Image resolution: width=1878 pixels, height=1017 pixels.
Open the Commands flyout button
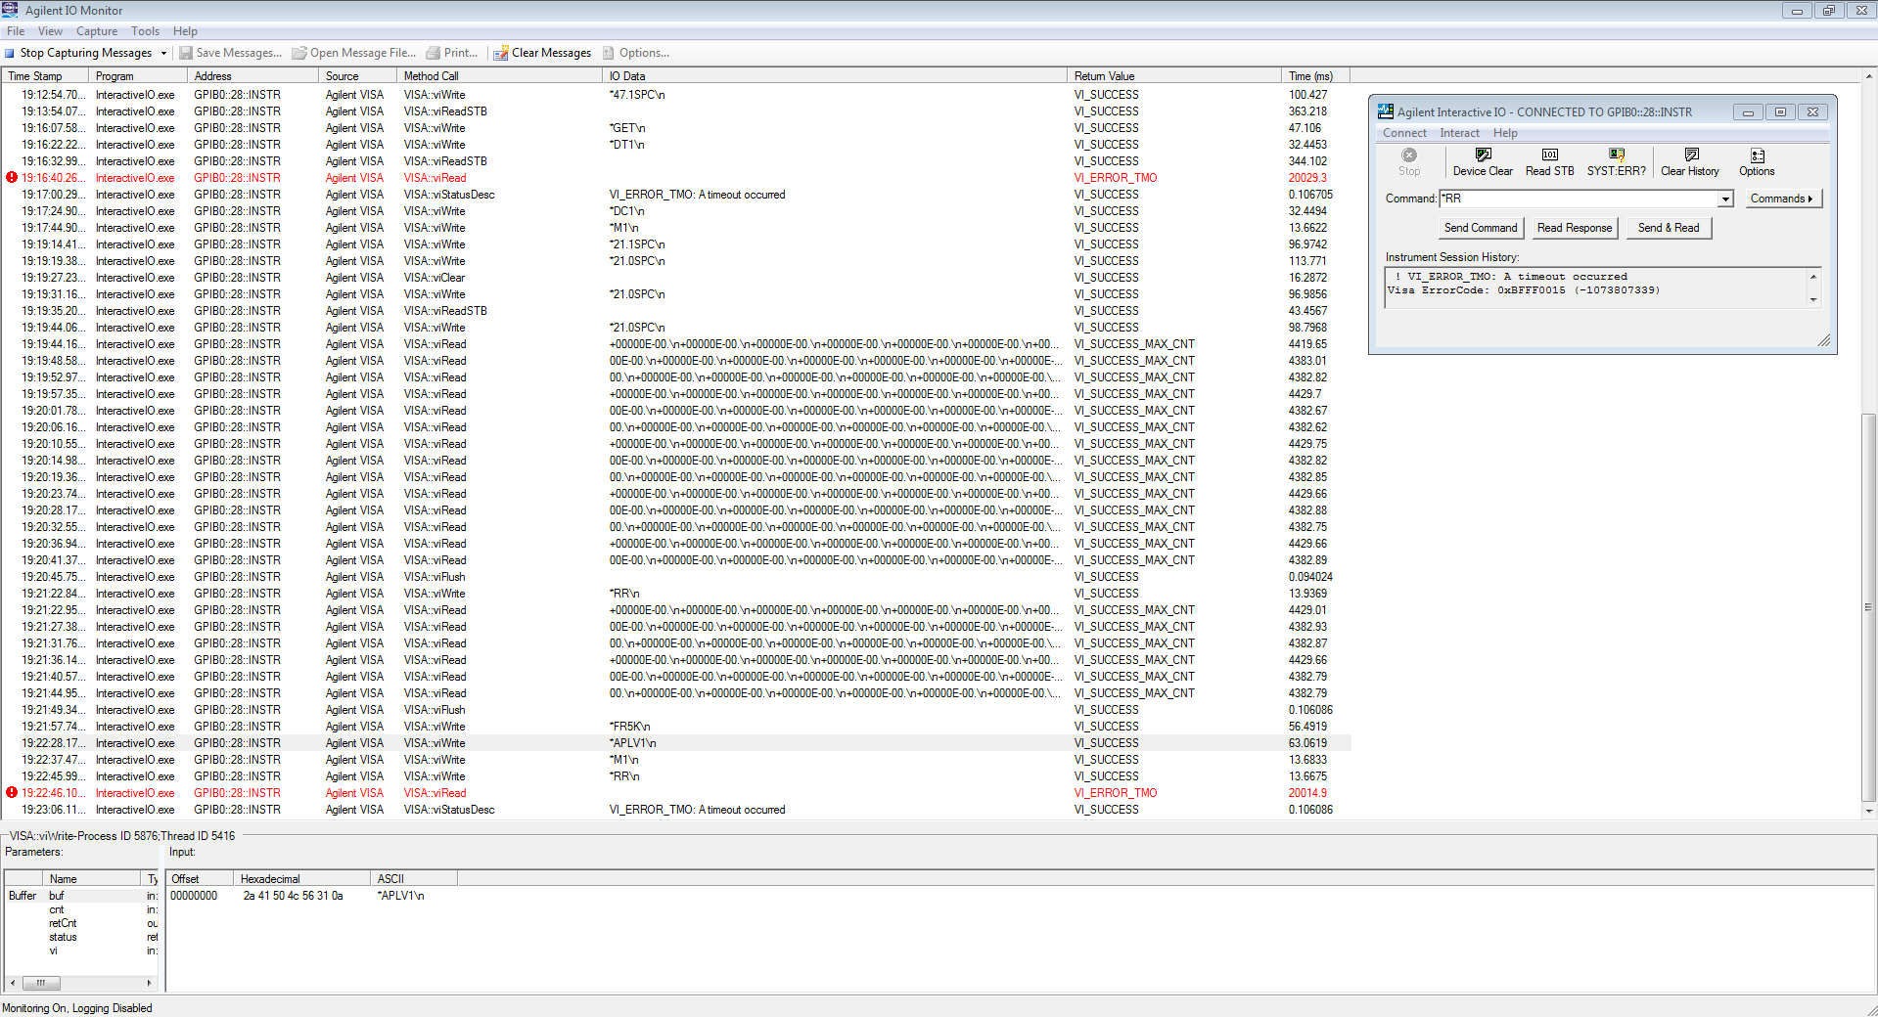pos(1782,199)
